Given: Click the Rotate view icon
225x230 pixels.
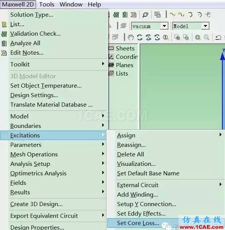Looking at the screenshot, I should 139,38.
